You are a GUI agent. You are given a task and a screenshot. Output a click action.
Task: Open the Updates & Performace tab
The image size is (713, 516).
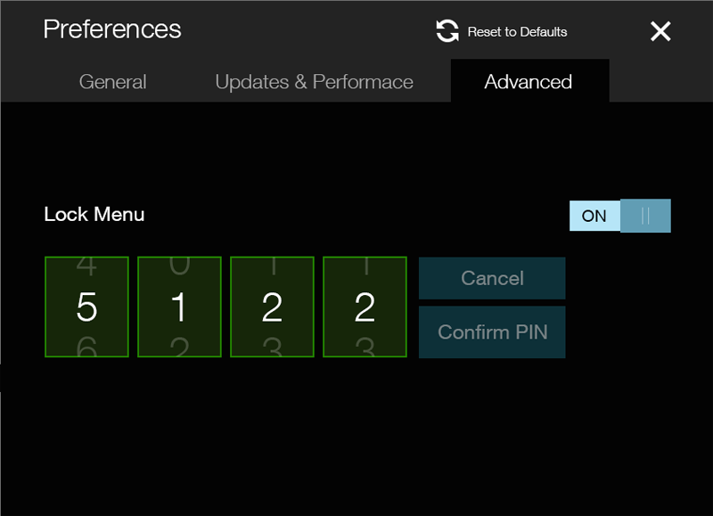pyautogui.click(x=314, y=82)
